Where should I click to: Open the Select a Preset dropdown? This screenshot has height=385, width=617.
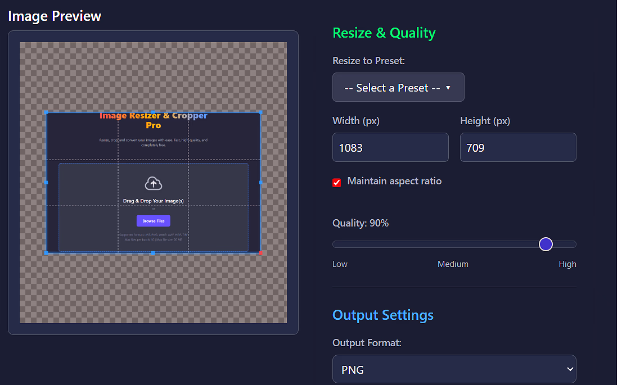tap(398, 87)
